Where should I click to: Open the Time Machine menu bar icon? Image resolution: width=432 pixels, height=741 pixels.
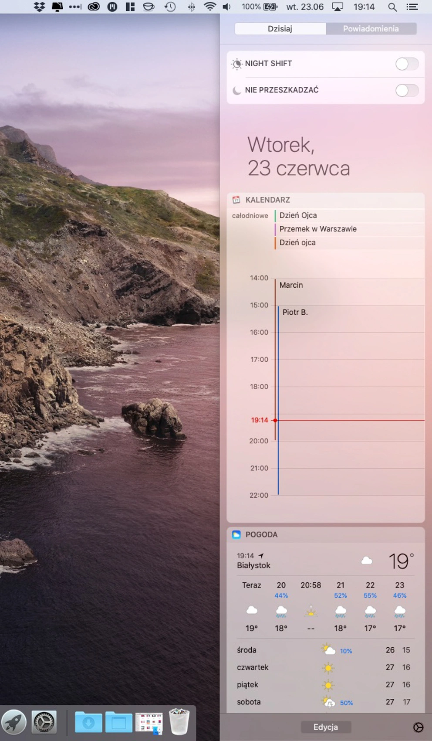pos(170,7)
